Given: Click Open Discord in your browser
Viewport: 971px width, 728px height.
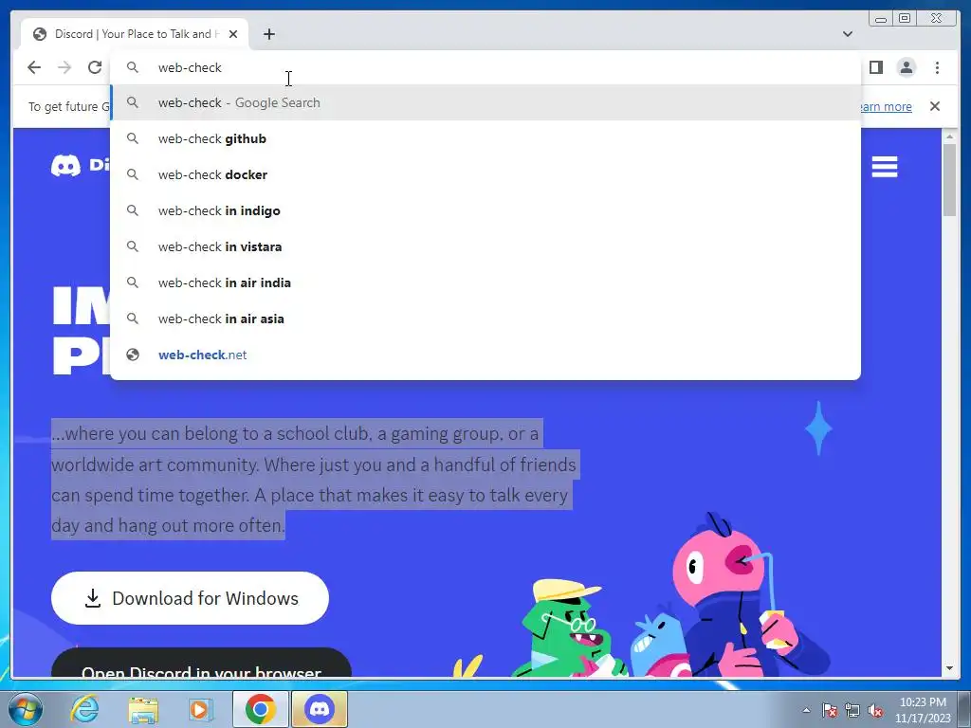Looking at the screenshot, I should point(201,663).
